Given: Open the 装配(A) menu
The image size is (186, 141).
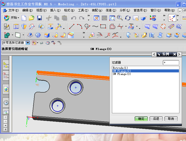Looking at the screenshot, I should (97, 10).
